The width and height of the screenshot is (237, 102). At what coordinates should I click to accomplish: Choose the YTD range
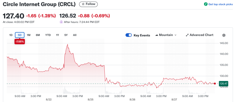pos(48,35)
